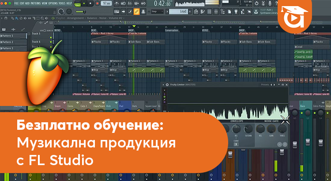Toggle the highlighted orange link icon
Image resolution: width=331 pixels, height=181 pixels.
(x=136, y=11)
